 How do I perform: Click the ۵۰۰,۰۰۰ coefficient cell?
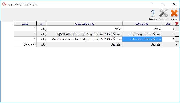pyautogui.click(x=25, y=44)
